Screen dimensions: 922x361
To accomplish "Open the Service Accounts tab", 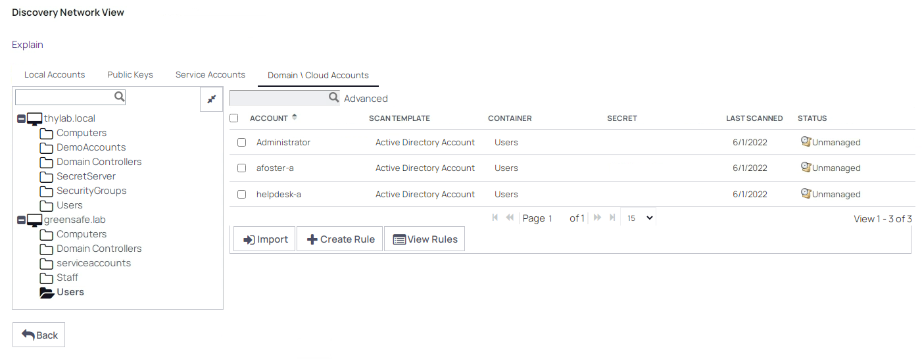I will (x=210, y=75).
